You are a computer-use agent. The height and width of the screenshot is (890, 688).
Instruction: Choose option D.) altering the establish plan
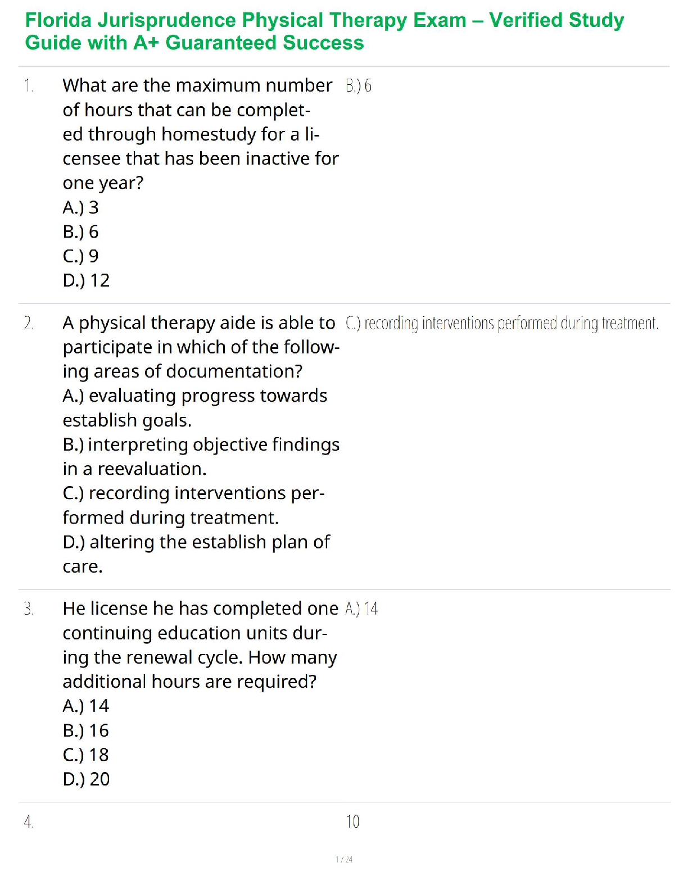click(196, 554)
